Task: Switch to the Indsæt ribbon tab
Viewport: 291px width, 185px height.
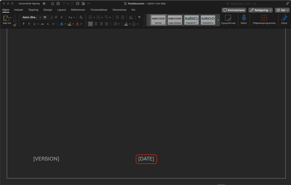Action: (19, 10)
